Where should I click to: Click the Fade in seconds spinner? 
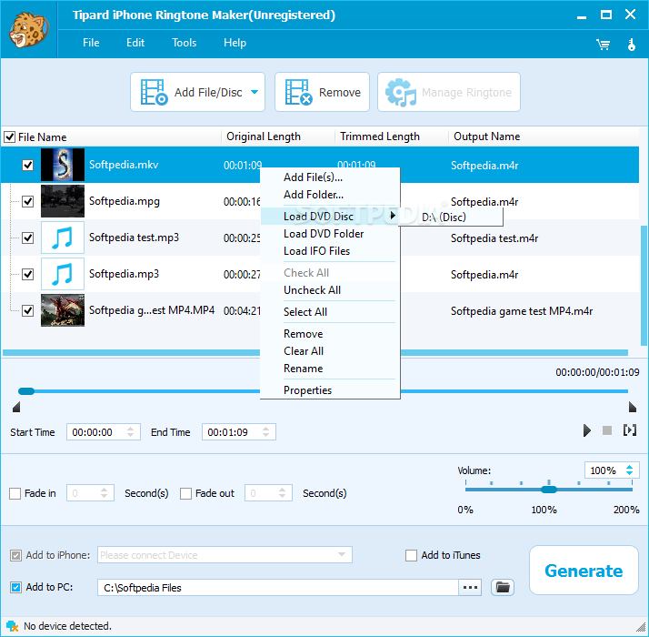(x=104, y=493)
